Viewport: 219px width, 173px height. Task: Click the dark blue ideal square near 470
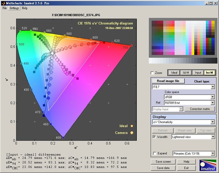(x=44, y=116)
